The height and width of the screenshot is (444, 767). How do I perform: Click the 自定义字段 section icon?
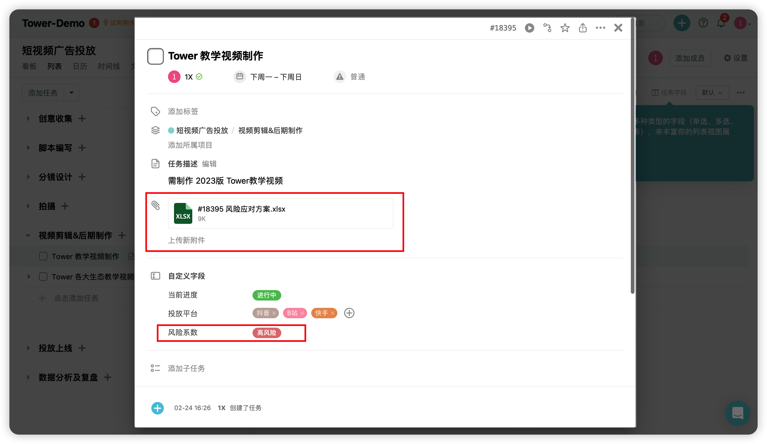(155, 276)
